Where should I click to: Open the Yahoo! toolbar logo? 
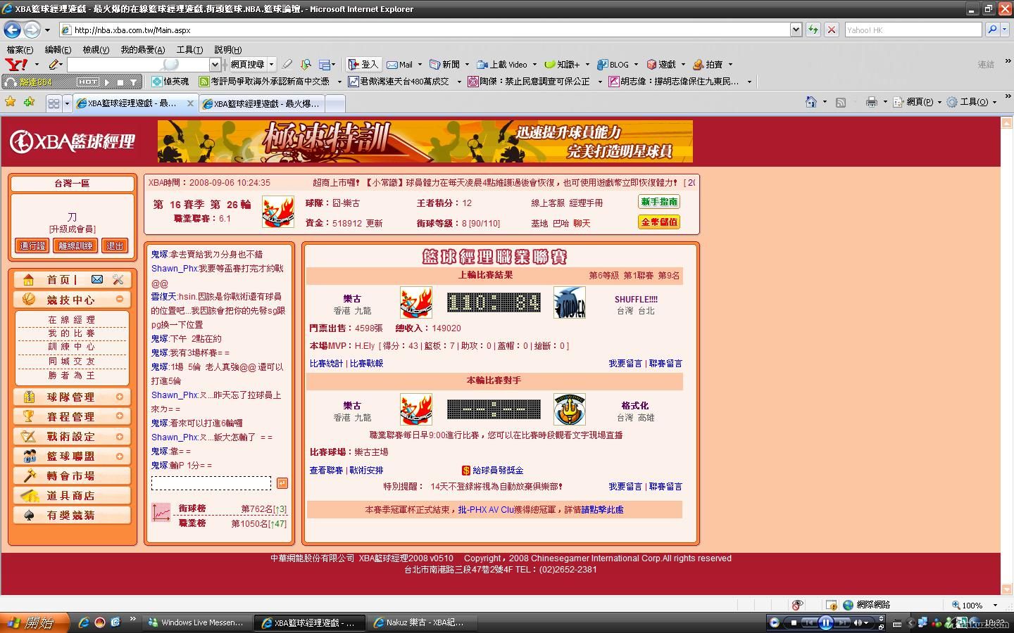(x=15, y=64)
